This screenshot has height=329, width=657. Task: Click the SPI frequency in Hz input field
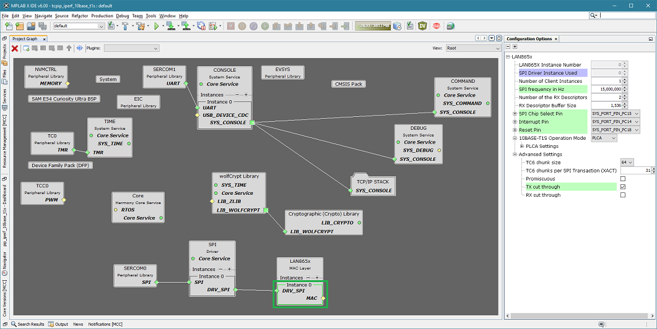click(607, 89)
